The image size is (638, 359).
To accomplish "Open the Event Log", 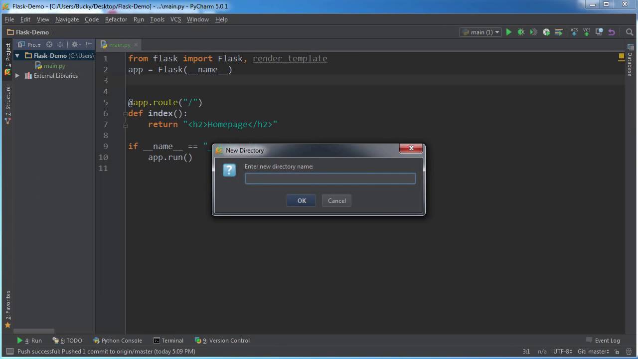I will [603, 341].
